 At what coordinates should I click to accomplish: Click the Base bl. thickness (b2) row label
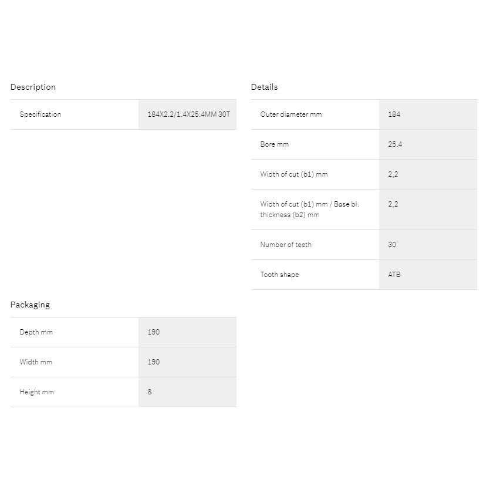click(x=309, y=209)
